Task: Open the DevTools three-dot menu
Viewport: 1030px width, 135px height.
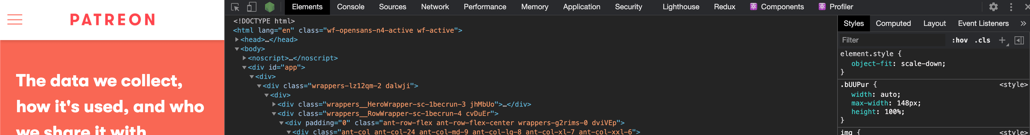Action: pyautogui.click(x=1011, y=7)
